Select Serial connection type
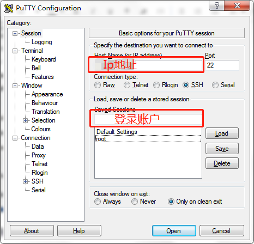The image size is (254, 244). coord(223,85)
